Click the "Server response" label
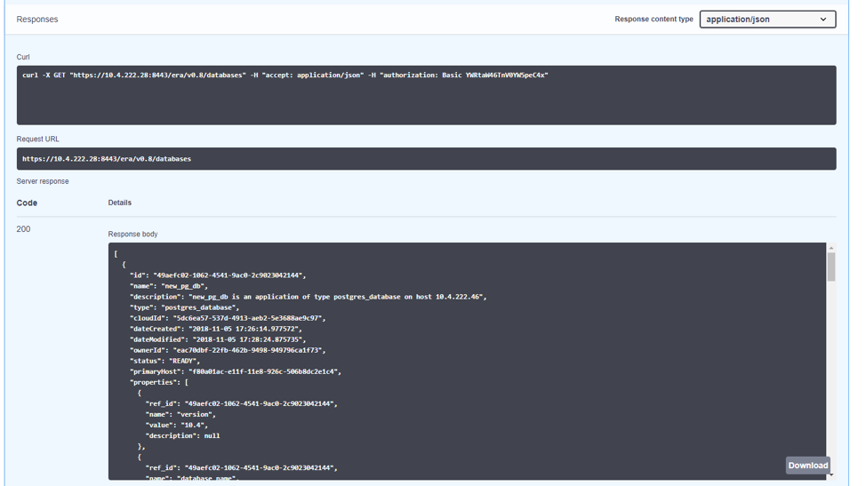This screenshot has width=866, height=486. (43, 181)
